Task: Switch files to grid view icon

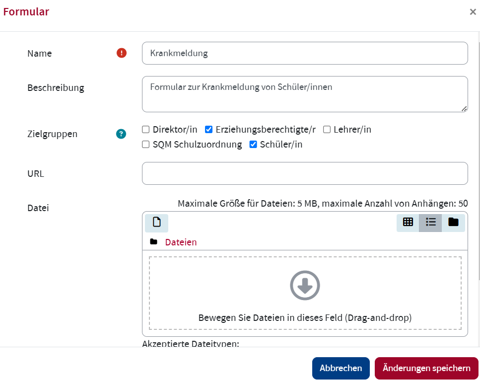Action: (408, 223)
